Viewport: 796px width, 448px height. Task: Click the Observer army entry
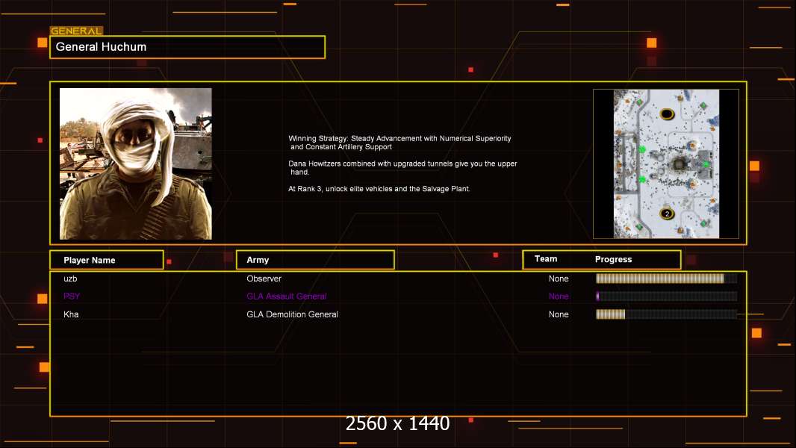[264, 279]
